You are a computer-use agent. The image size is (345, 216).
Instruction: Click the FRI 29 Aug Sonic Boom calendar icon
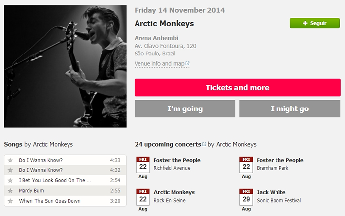point(246,197)
